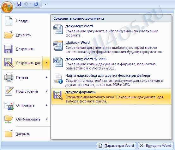Expand the undo history dropdown arrow
Image resolution: width=175 pixels, height=150 pixels.
coord(30,4)
